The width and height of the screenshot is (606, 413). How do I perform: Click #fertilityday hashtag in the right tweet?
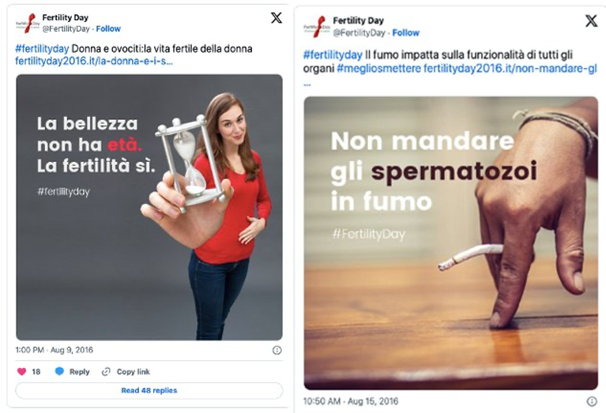click(x=333, y=54)
